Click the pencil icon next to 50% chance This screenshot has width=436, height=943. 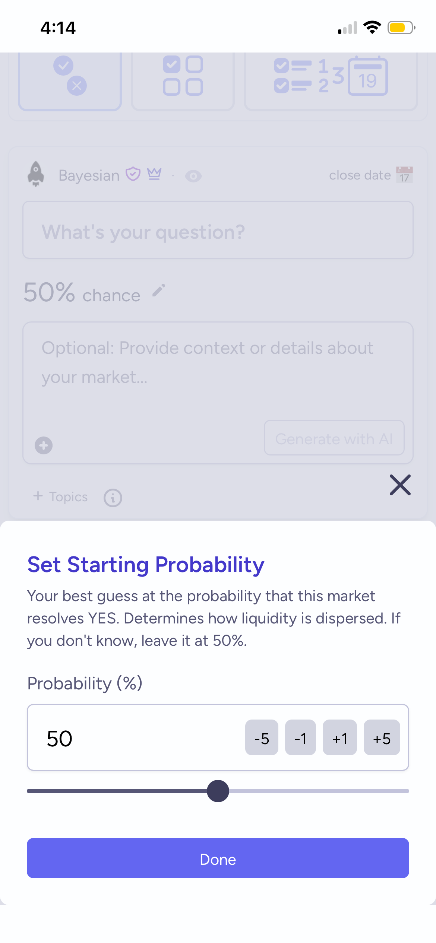[159, 290]
